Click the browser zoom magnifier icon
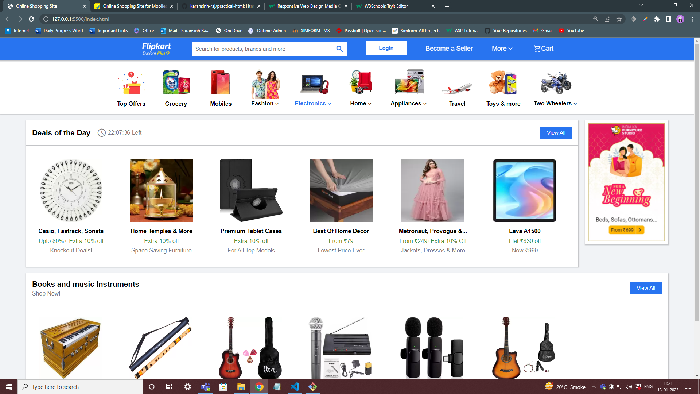 tap(596, 19)
